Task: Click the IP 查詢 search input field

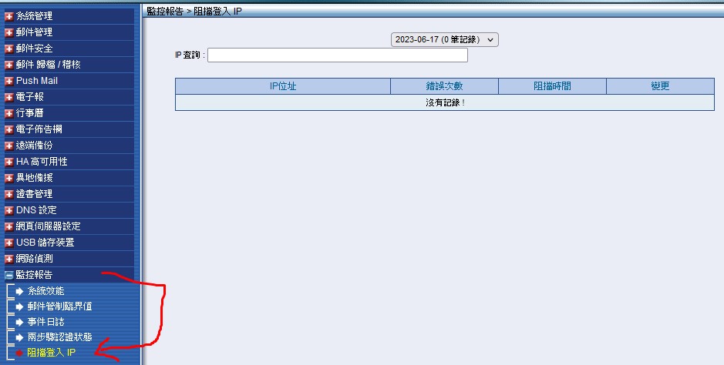Action: 337,55
